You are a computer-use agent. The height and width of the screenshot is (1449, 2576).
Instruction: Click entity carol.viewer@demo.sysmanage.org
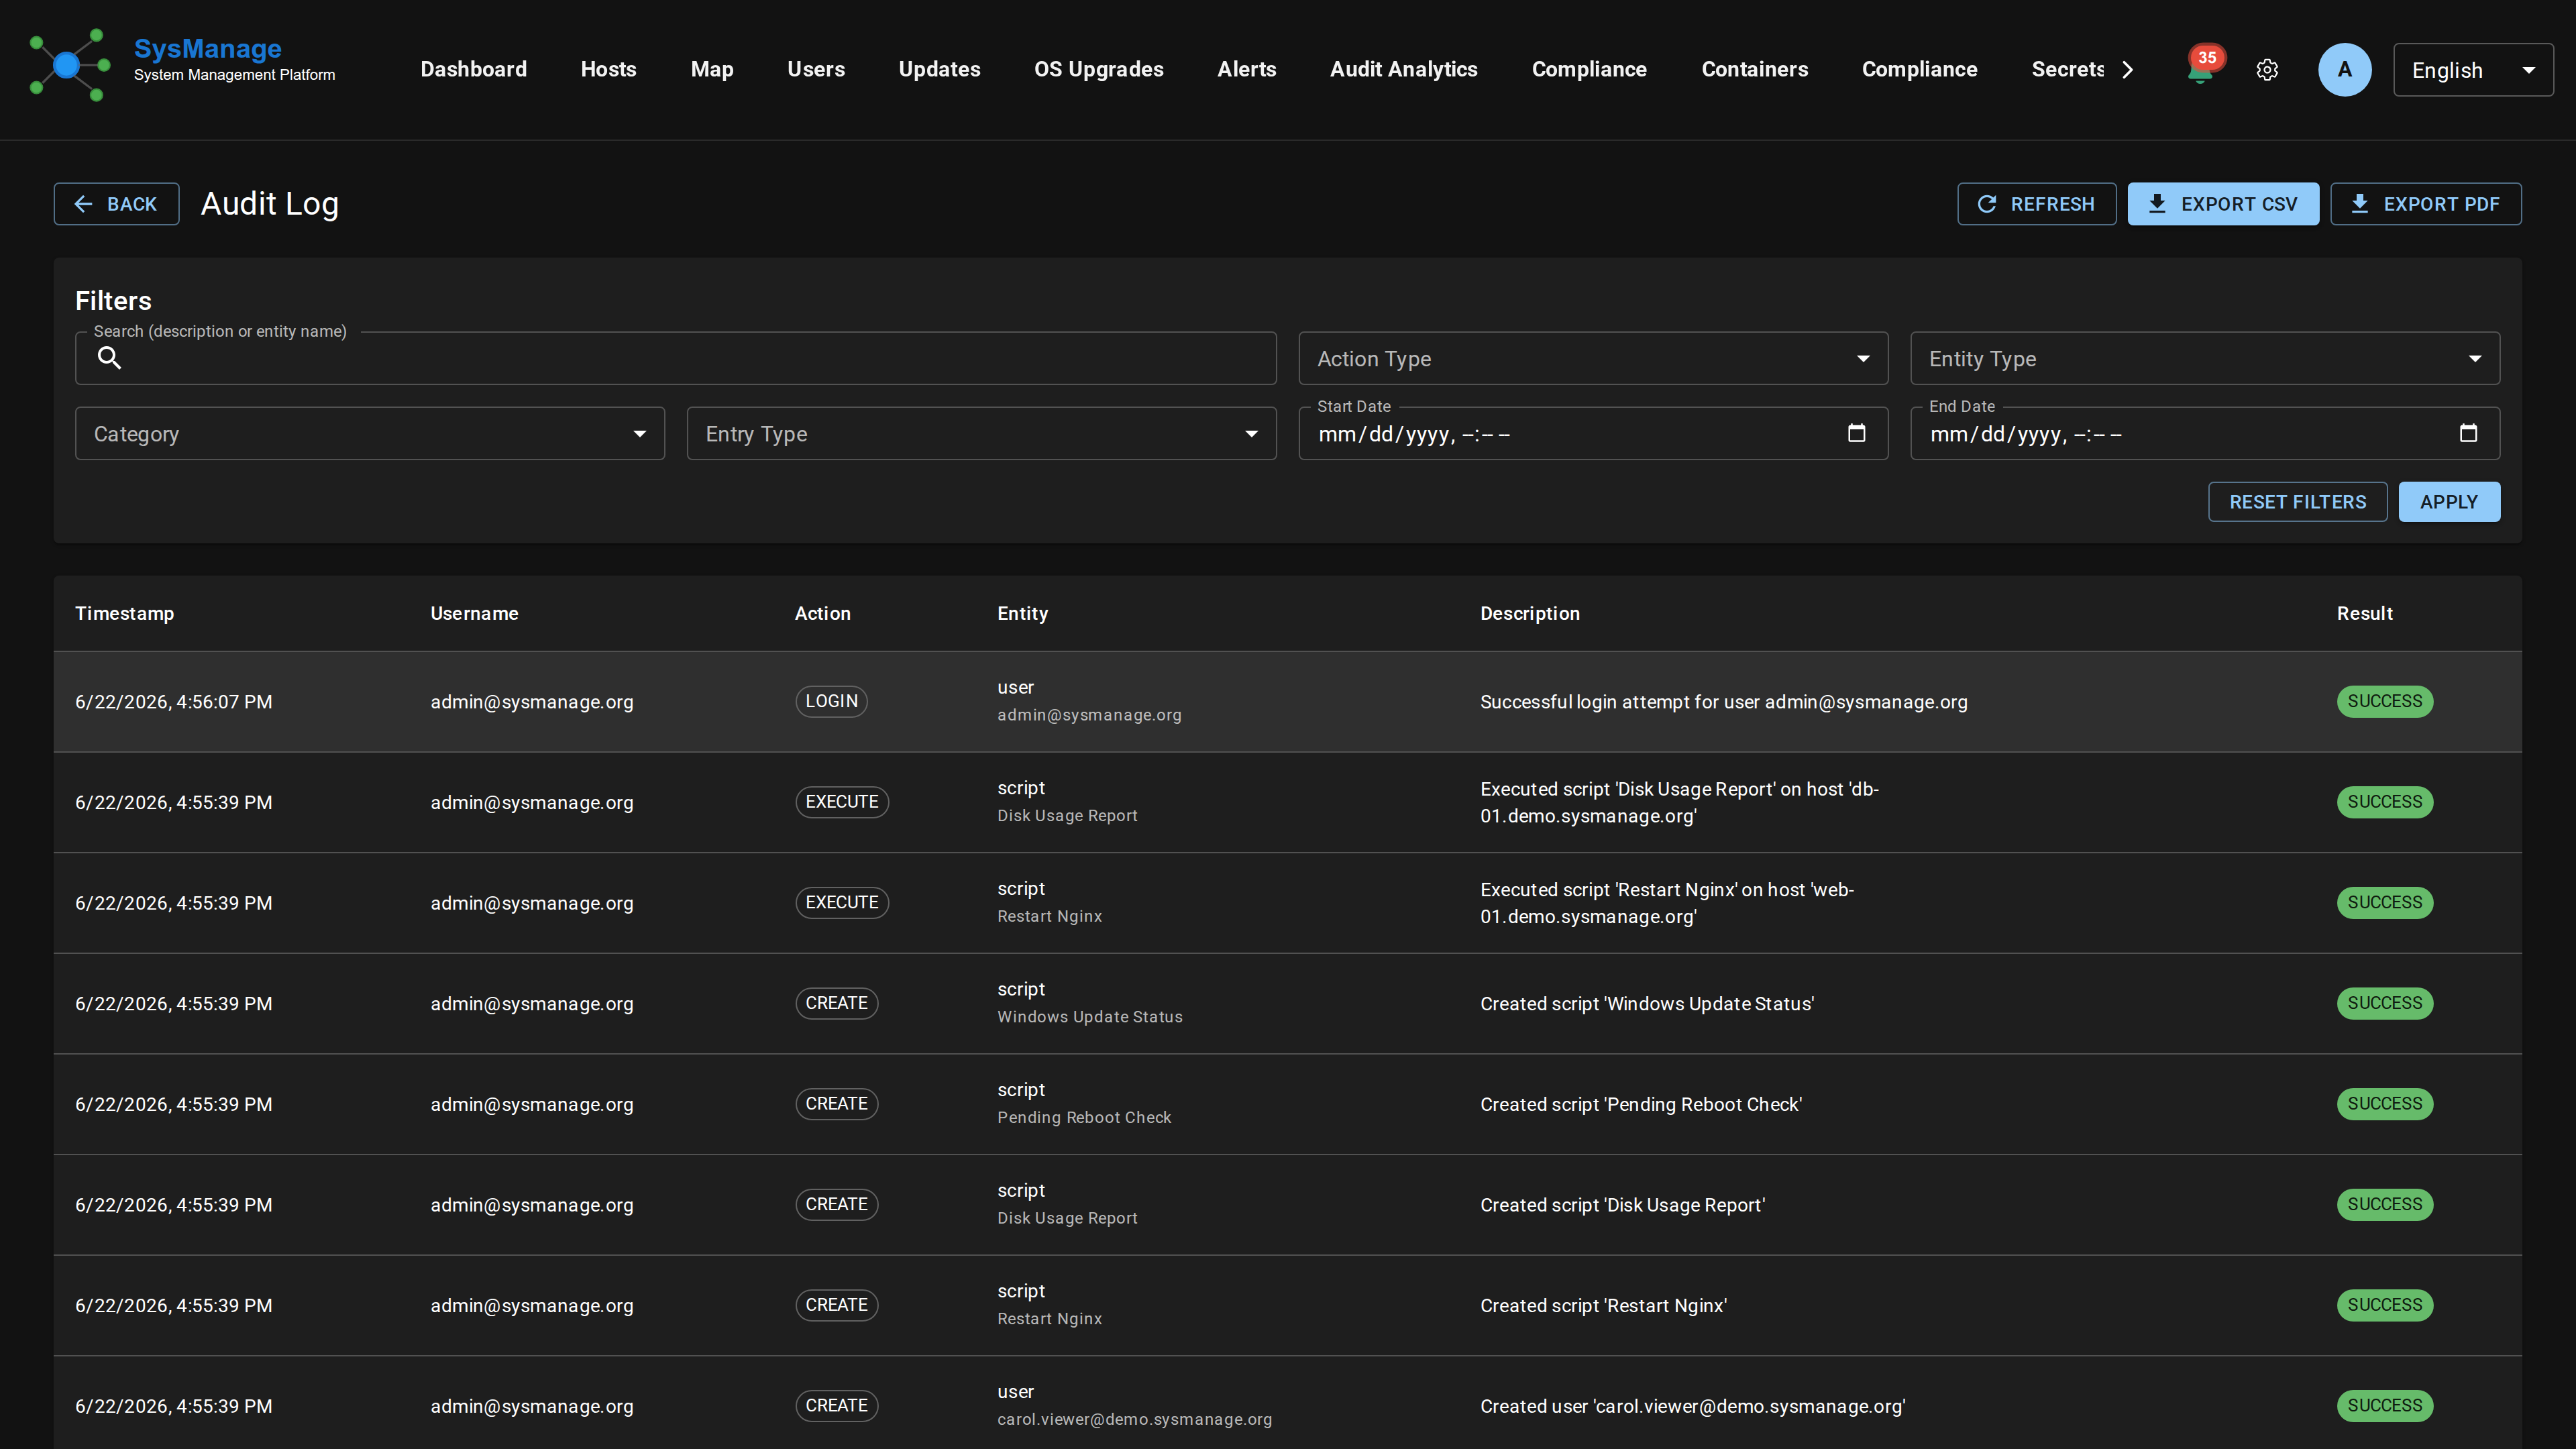tap(1134, 1419)
